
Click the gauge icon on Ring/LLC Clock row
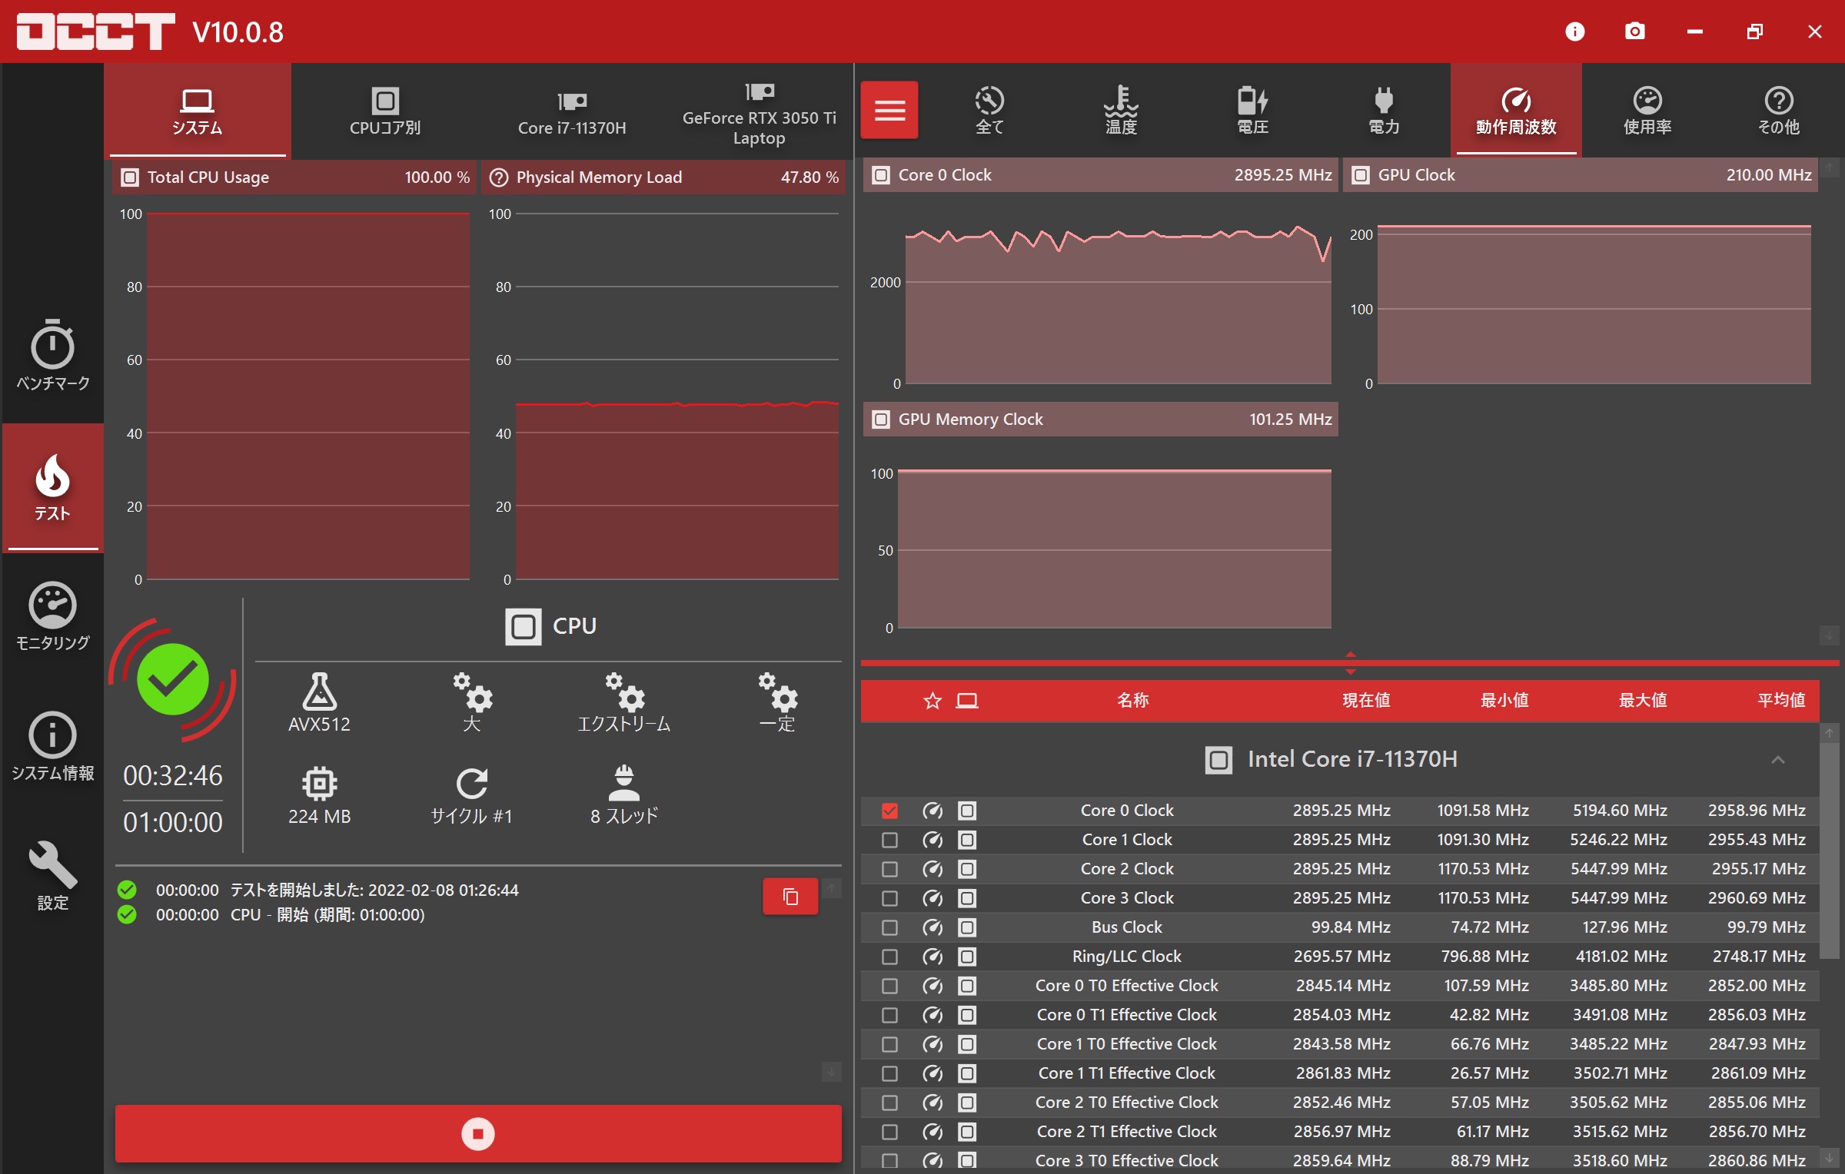(932, 957)
